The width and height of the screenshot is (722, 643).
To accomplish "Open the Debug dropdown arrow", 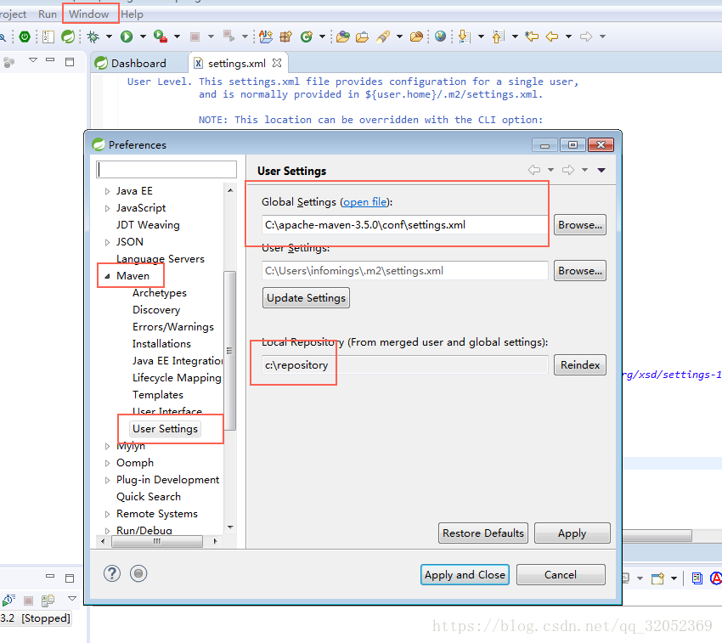I will [x=109, y=37].
